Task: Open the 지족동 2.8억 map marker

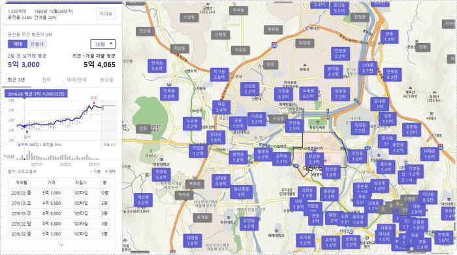Action: [169, 94]
